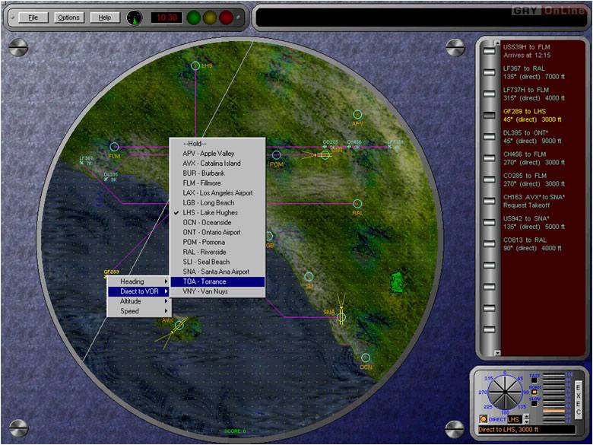Select FAST speed option
593x445 pixels.
point(534,380)
